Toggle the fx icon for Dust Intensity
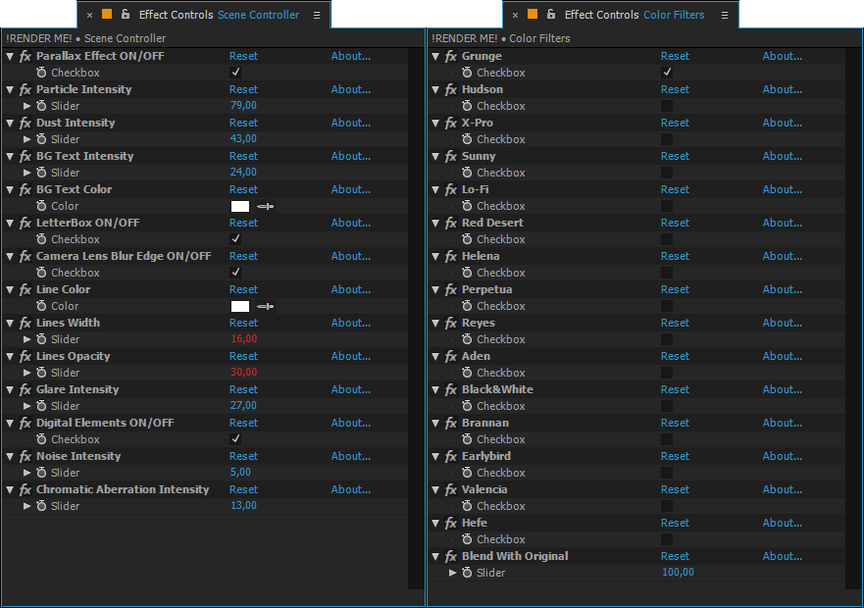 (x=25, y=123)
